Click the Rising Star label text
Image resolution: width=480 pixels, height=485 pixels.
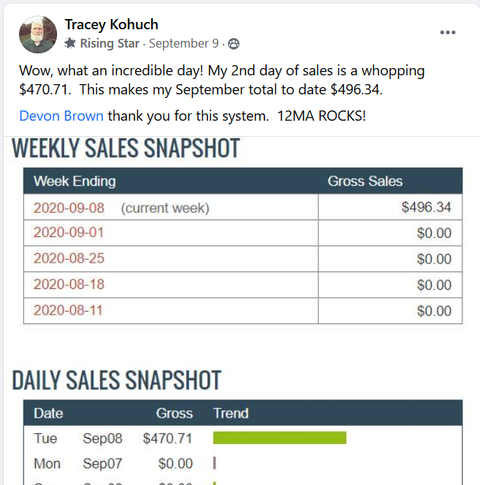point(110,43)
